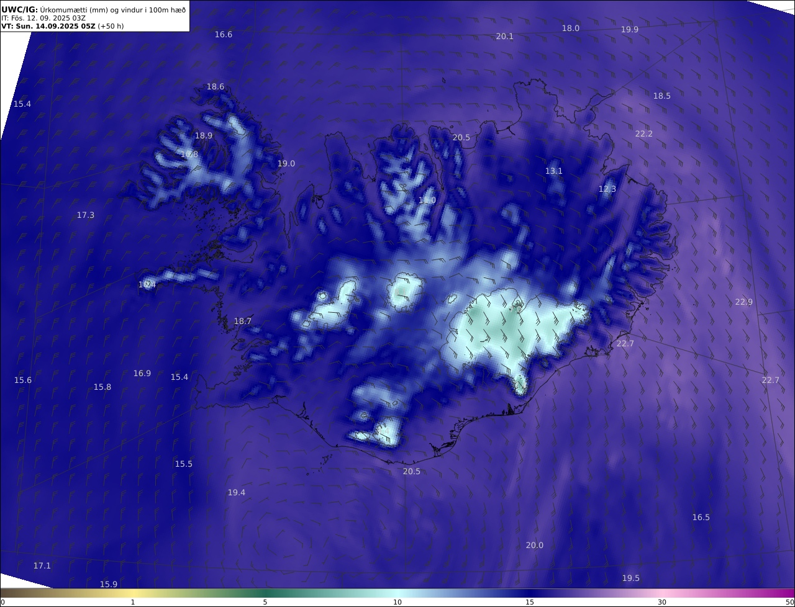Screen dimensions: 795x607
Task: Click the map title line starting with UWC/IG
Action: tap(94, 9)
